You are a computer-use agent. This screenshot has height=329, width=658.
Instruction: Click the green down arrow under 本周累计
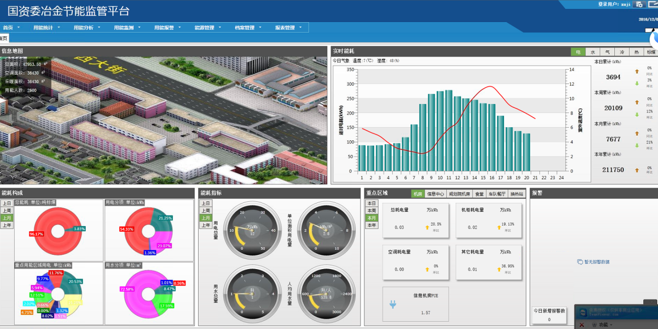coord(636,115)
